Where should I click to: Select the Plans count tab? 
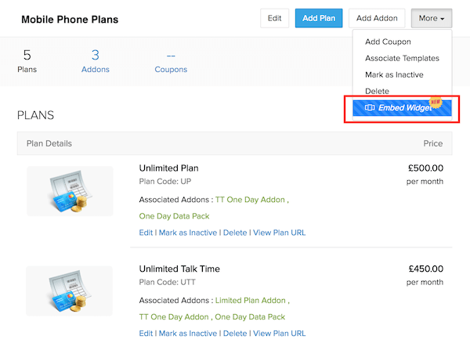click(27, 61)
